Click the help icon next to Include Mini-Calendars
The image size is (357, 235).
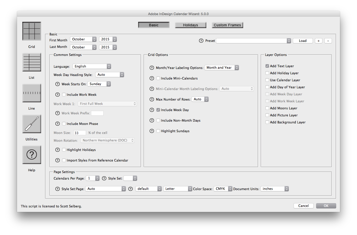152,78
